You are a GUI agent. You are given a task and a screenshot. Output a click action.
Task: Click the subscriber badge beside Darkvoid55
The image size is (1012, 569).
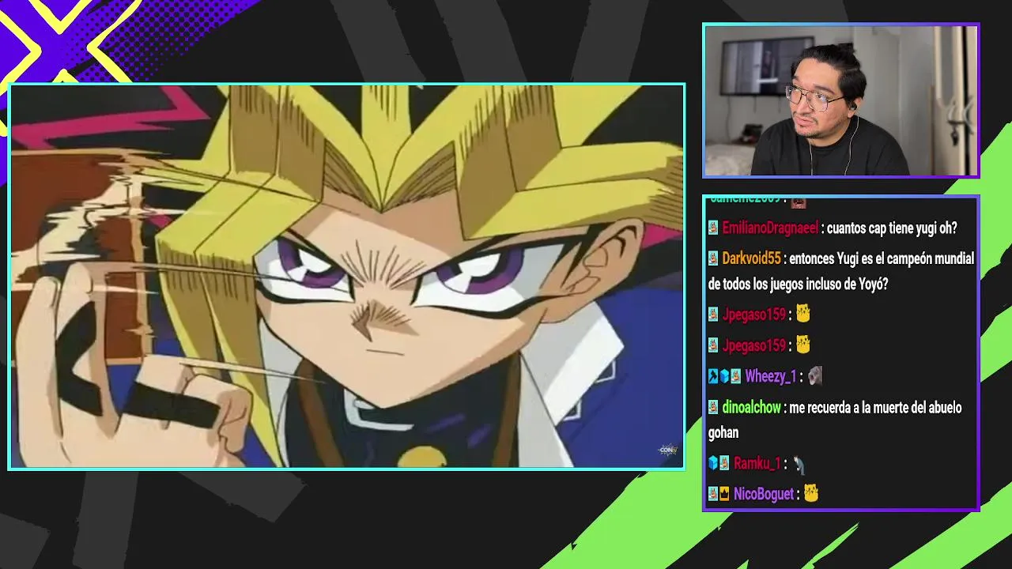[x=713, y=258]
